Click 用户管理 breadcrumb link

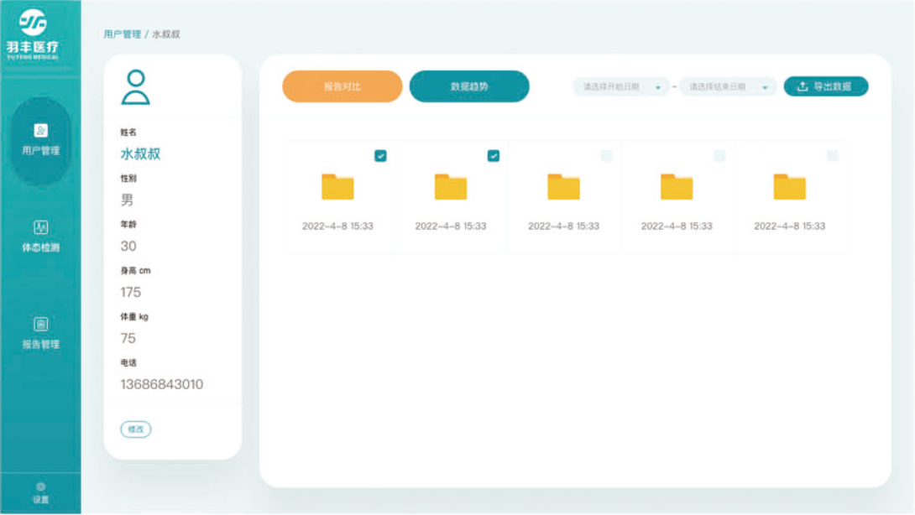coord(122,34)
